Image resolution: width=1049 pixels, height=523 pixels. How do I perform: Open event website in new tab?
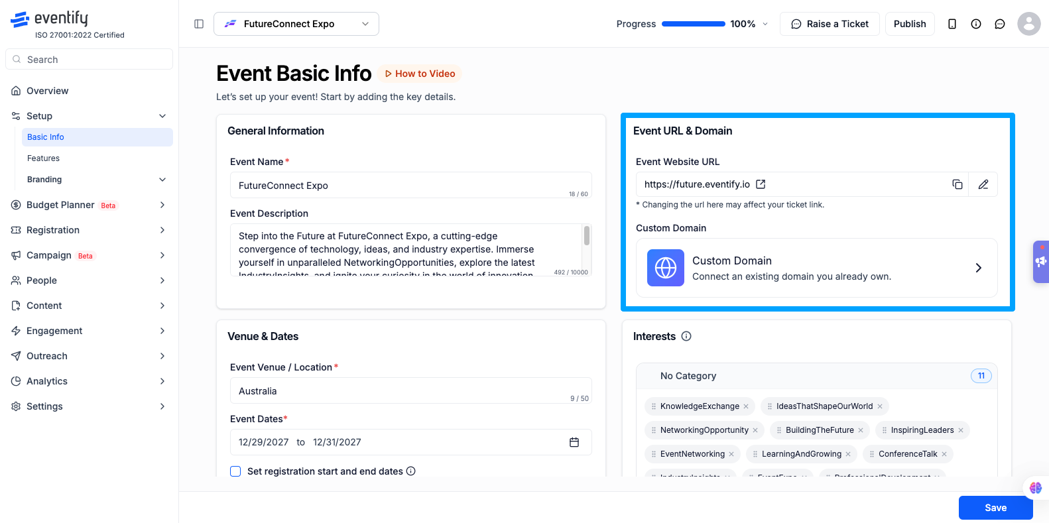click(x=761, y=184)
